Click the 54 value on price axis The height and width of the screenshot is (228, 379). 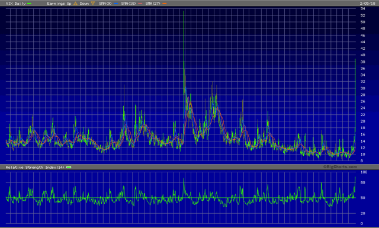point(362,9)
